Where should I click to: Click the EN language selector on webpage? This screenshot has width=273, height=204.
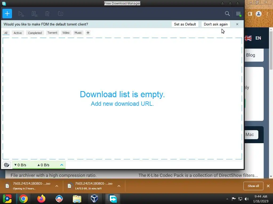[258, 38]
